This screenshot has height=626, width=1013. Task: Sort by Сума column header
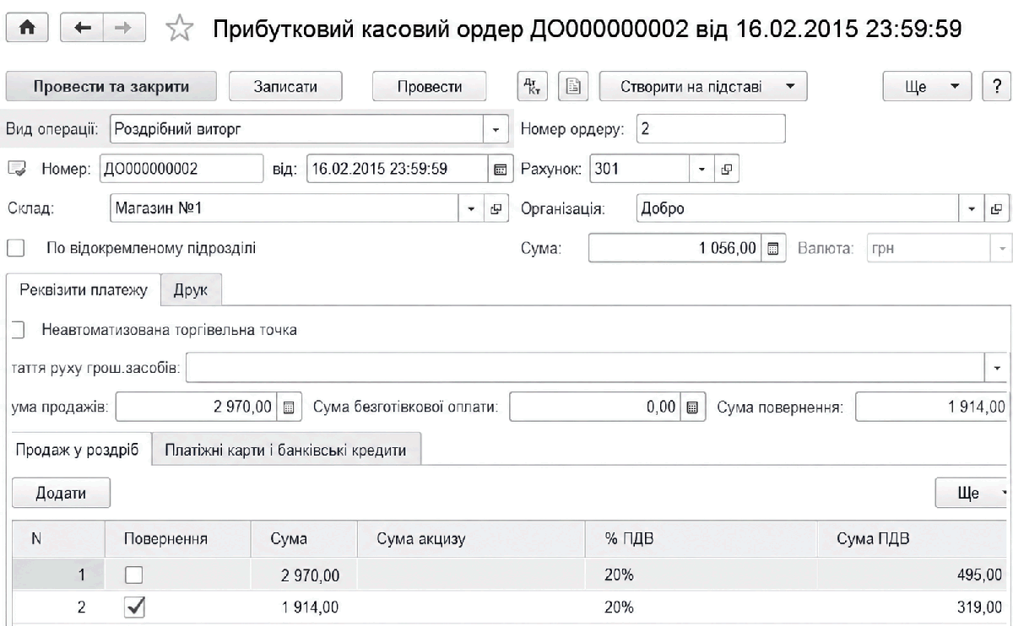click(304, 540)
